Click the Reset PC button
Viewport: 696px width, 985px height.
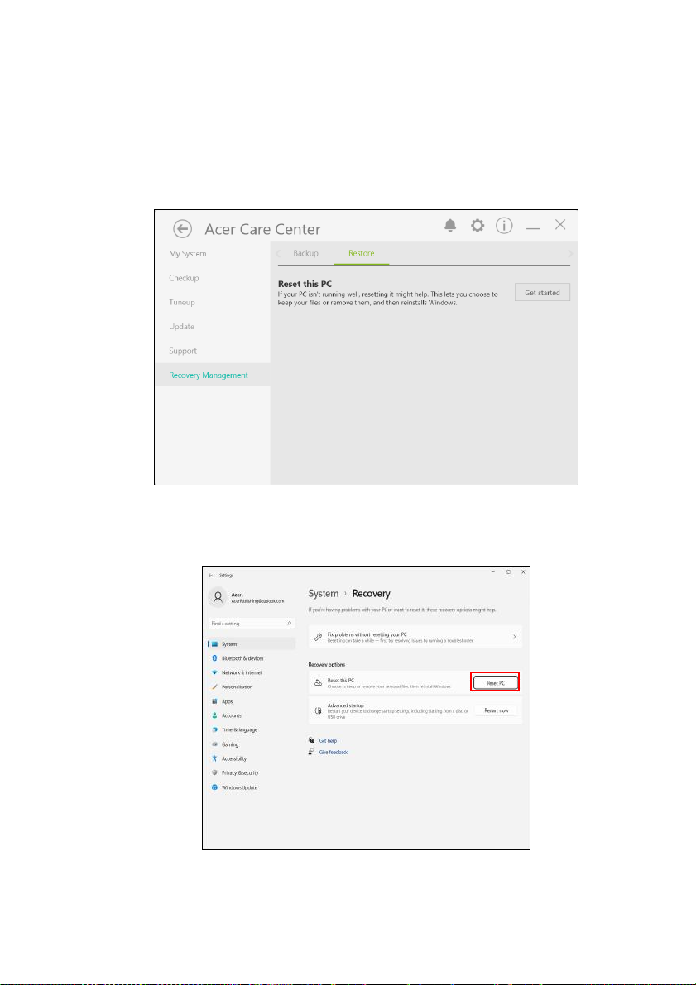pos(496,682)
